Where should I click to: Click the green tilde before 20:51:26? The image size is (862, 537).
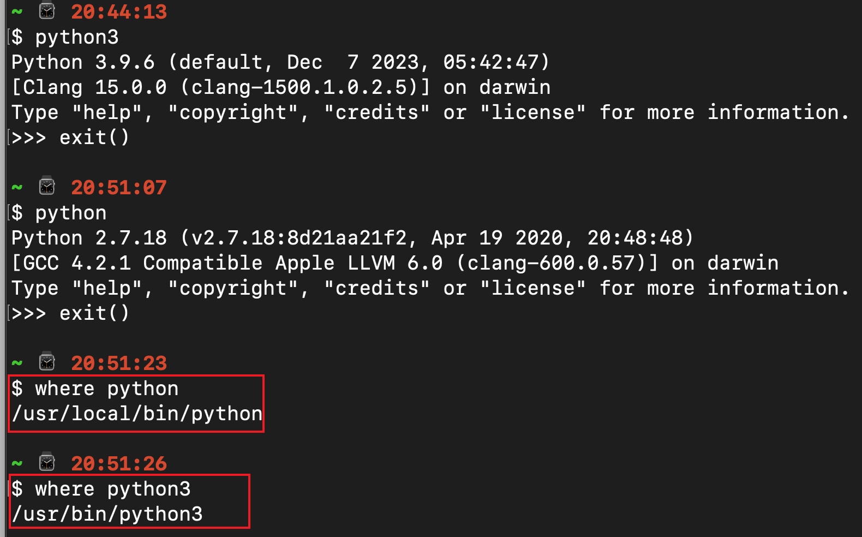pyautogui.click(x=17, y=464)
